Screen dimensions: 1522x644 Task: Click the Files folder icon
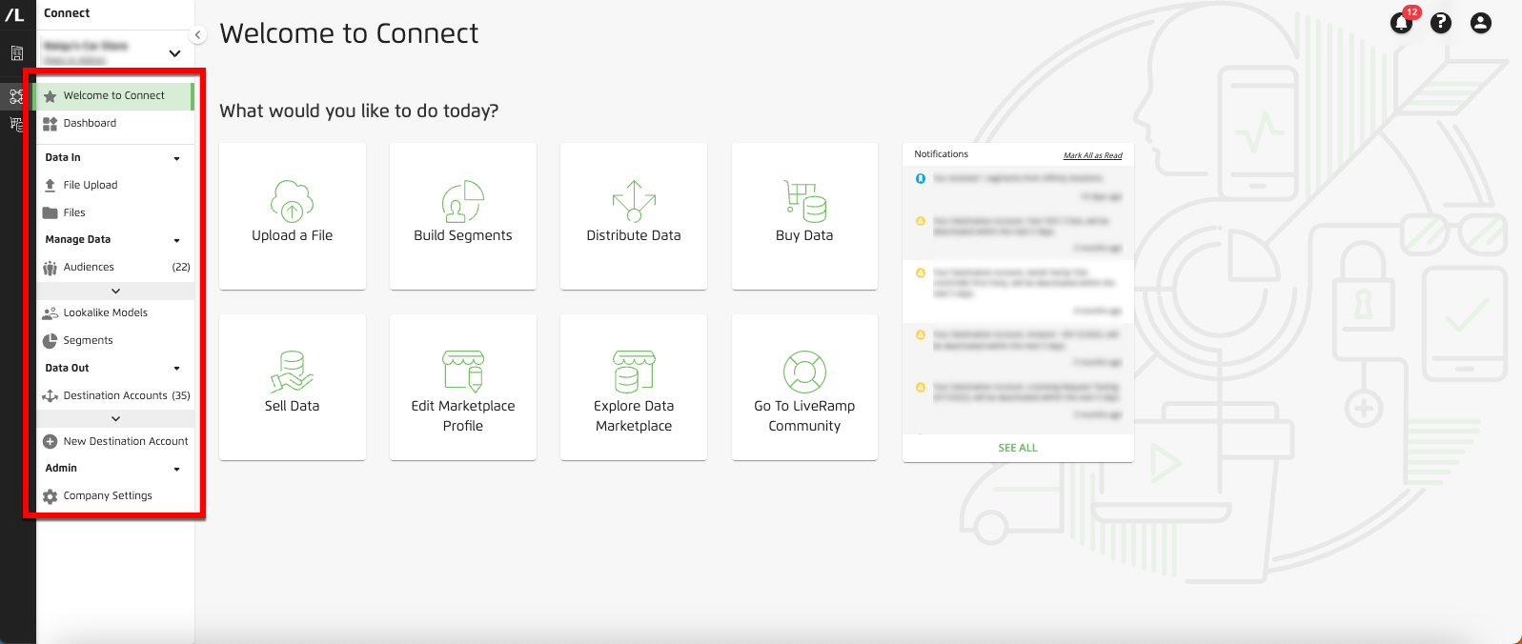pyautogui.click(x=51, y=213)
